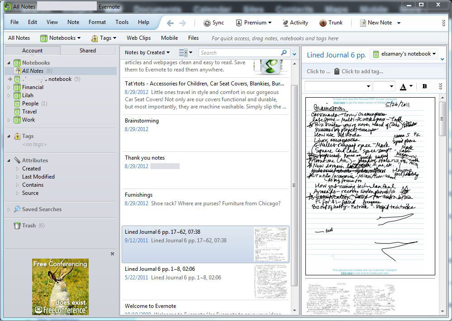Close the FreeConference ad panel
This screenshot has height=321, width=452.
point(112,254)
